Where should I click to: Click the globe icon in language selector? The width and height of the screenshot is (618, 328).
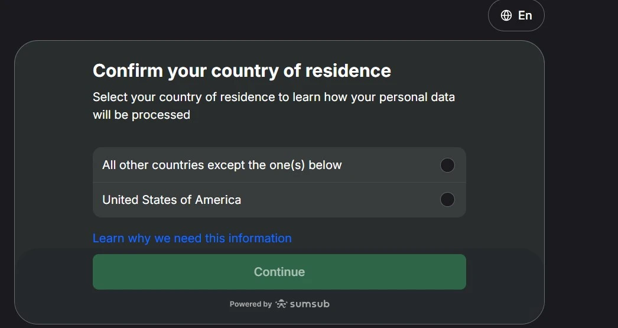506,16
